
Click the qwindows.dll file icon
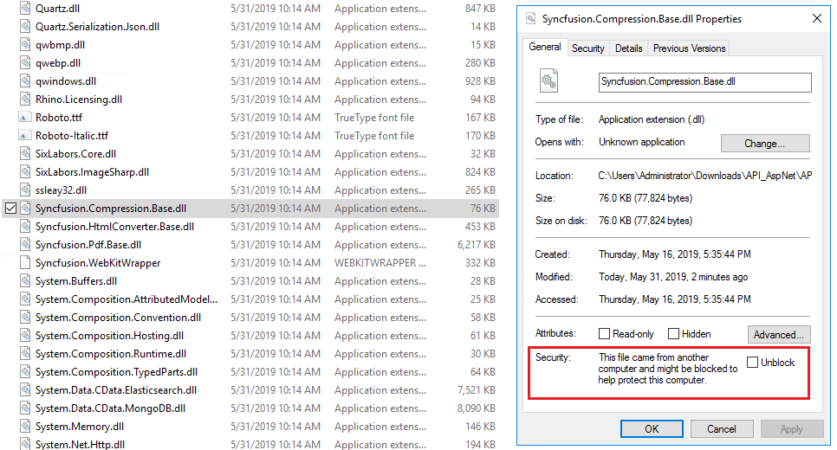[x=25, y=81]
